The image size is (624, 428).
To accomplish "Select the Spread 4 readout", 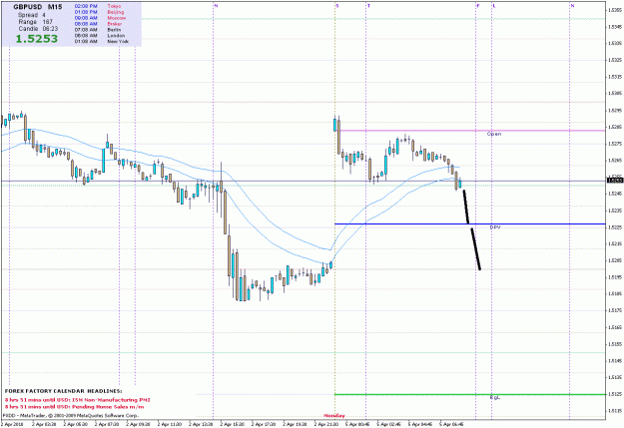I will pyautogui.click(x=31, y=15).
